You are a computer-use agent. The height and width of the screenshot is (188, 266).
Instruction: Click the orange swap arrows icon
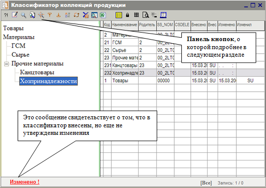(x=77, y=15)
